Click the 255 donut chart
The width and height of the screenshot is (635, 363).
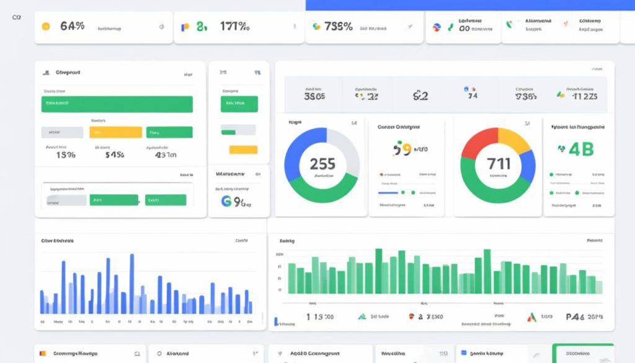pyautogui.click(x=322, y=165)
